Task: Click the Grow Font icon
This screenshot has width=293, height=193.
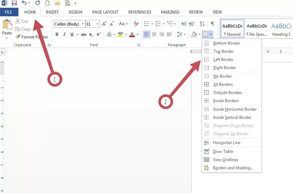Action: (x=104, y=24)
